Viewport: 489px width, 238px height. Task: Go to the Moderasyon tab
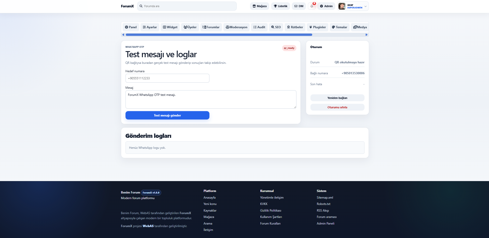[236, 27]
